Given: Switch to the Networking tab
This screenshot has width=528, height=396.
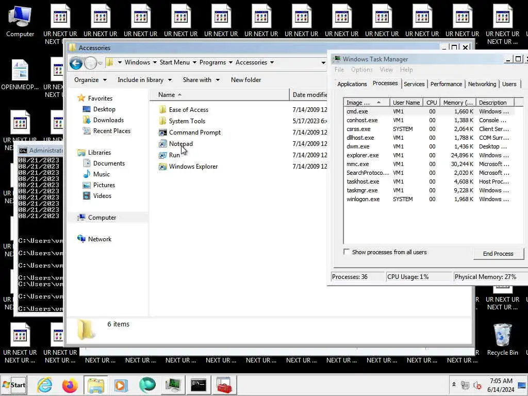Looking at the screenshot, I should point(482,84).
